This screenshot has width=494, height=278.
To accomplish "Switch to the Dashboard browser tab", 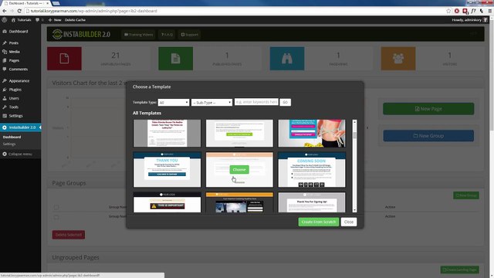I will pos(25,3).
